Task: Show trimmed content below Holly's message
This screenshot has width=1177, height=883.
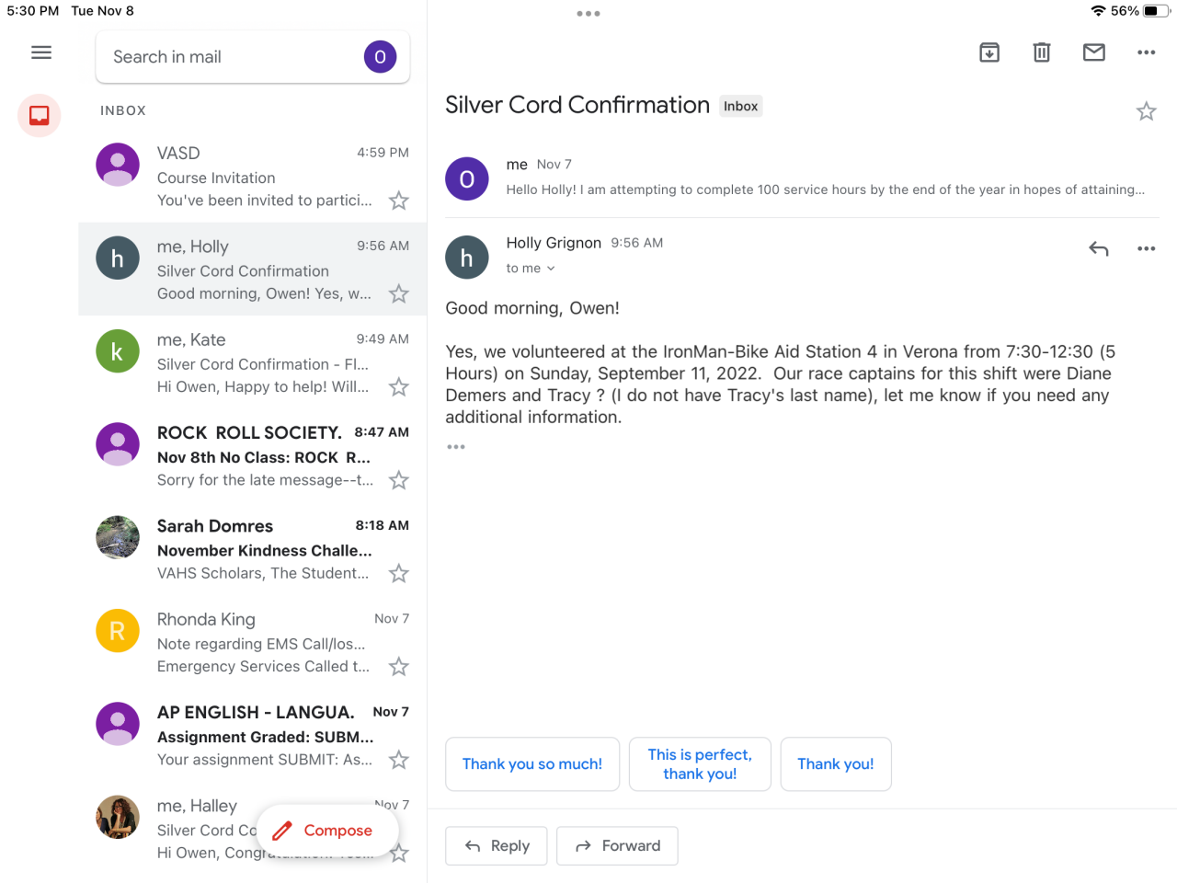Action: click(x=456, y=447)
